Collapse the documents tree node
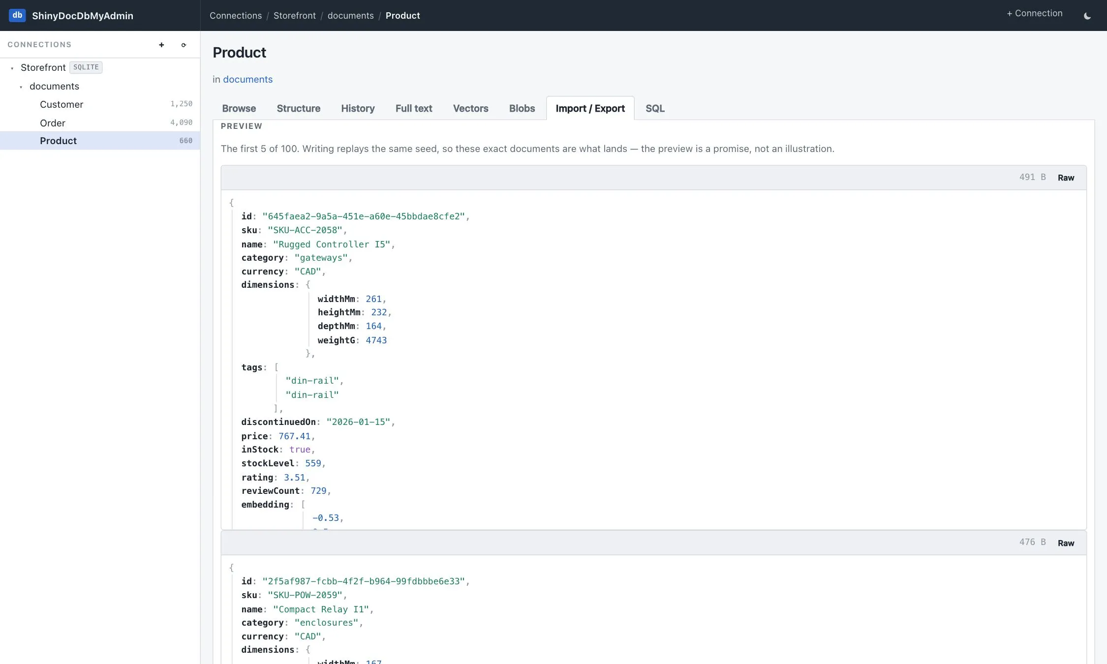Image resolution: width=1107 pixels, height=664 pixels. 21,87
